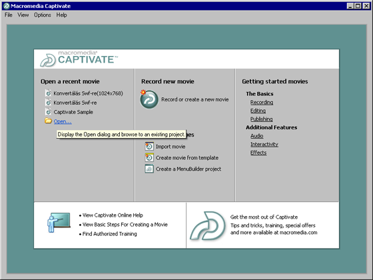Open recent movie Konvertálás Swf-re(1024x768)
Image resolution: width=373 pixels, height=280 pixels.
(88, 93)
